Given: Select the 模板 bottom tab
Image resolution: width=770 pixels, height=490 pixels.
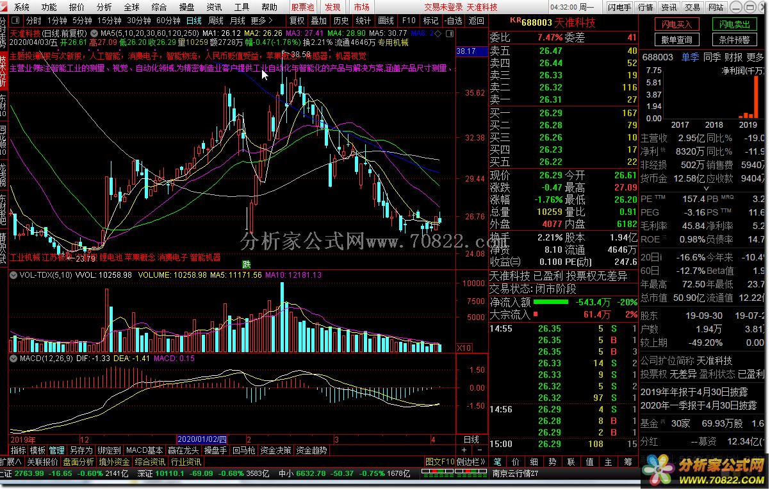Looking at the screenshot, I should click(x=38, y=450).
